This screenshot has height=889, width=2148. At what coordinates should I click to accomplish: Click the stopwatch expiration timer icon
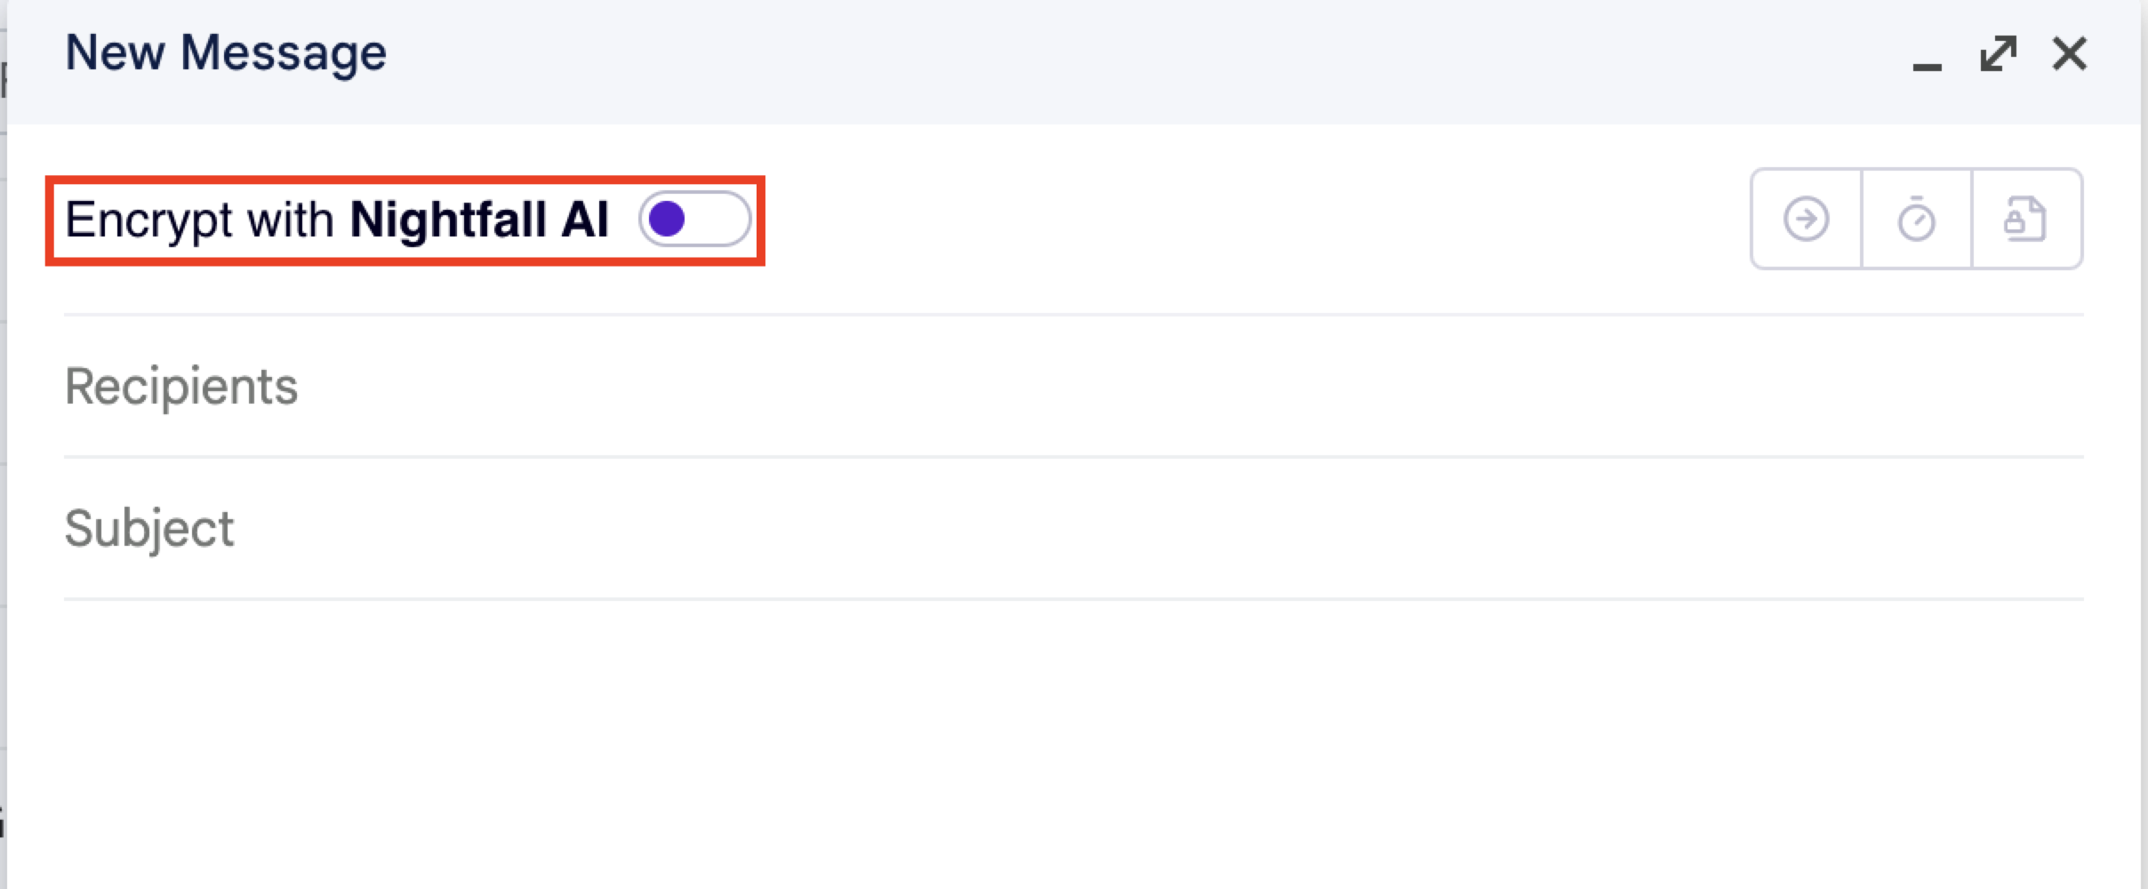(1916, 219)
